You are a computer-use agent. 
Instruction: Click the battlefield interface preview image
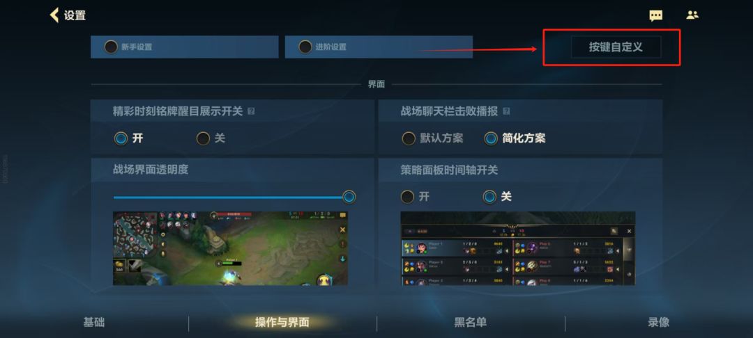(x=230, y=248)
